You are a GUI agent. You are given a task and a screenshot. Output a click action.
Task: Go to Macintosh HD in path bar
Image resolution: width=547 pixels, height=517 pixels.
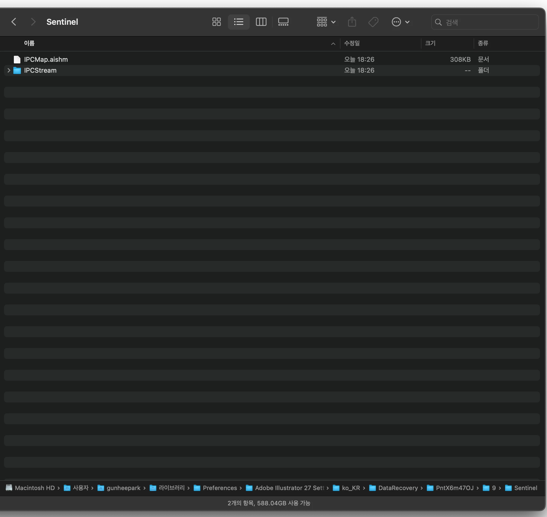[35, 488]
